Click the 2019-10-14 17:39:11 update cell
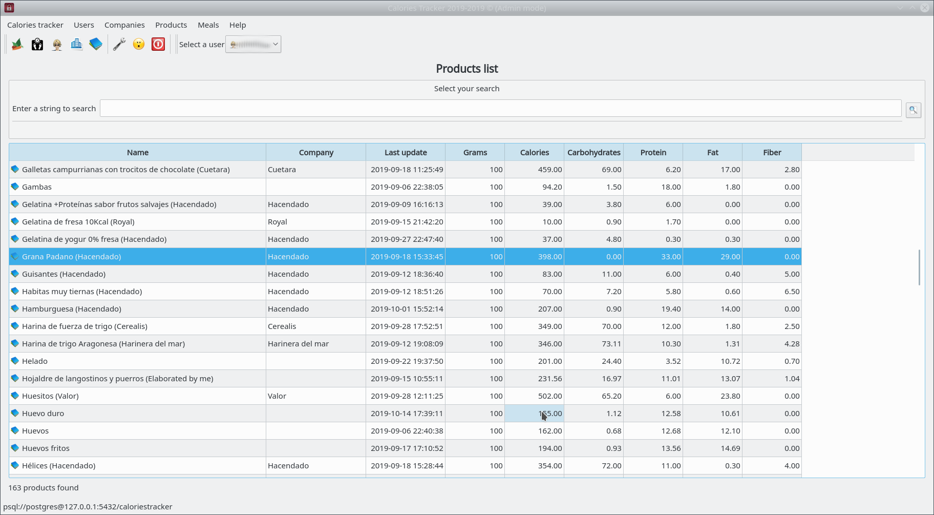 (406, 413)
